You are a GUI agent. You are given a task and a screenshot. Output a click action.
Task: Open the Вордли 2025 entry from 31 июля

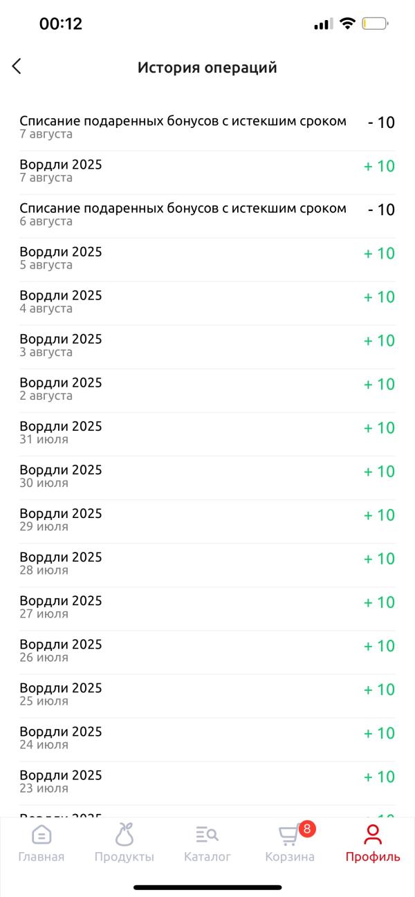coord(207,433)
